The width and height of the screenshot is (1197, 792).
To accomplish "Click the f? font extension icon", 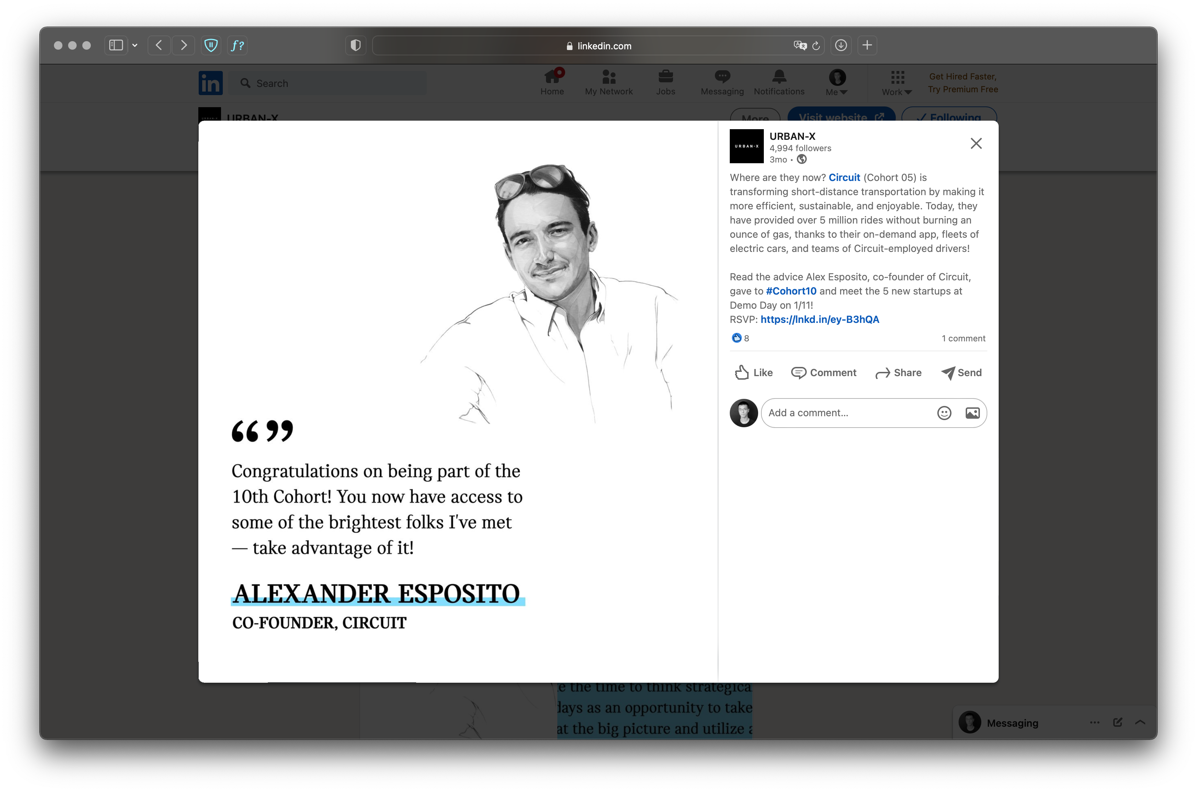I will click(237, 45).
